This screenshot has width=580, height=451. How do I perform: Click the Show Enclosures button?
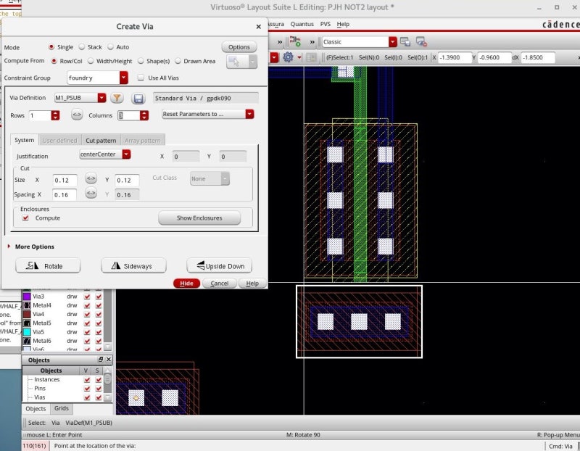click(199, 218)
